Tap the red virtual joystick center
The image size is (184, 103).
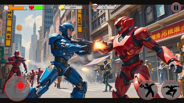point(21,86)
